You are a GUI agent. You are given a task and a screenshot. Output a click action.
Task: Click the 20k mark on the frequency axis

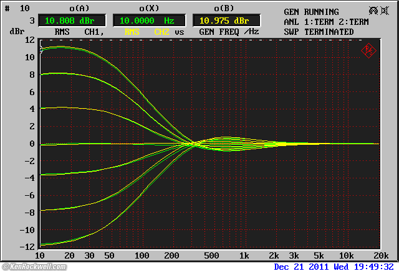(x=380, y=256)
